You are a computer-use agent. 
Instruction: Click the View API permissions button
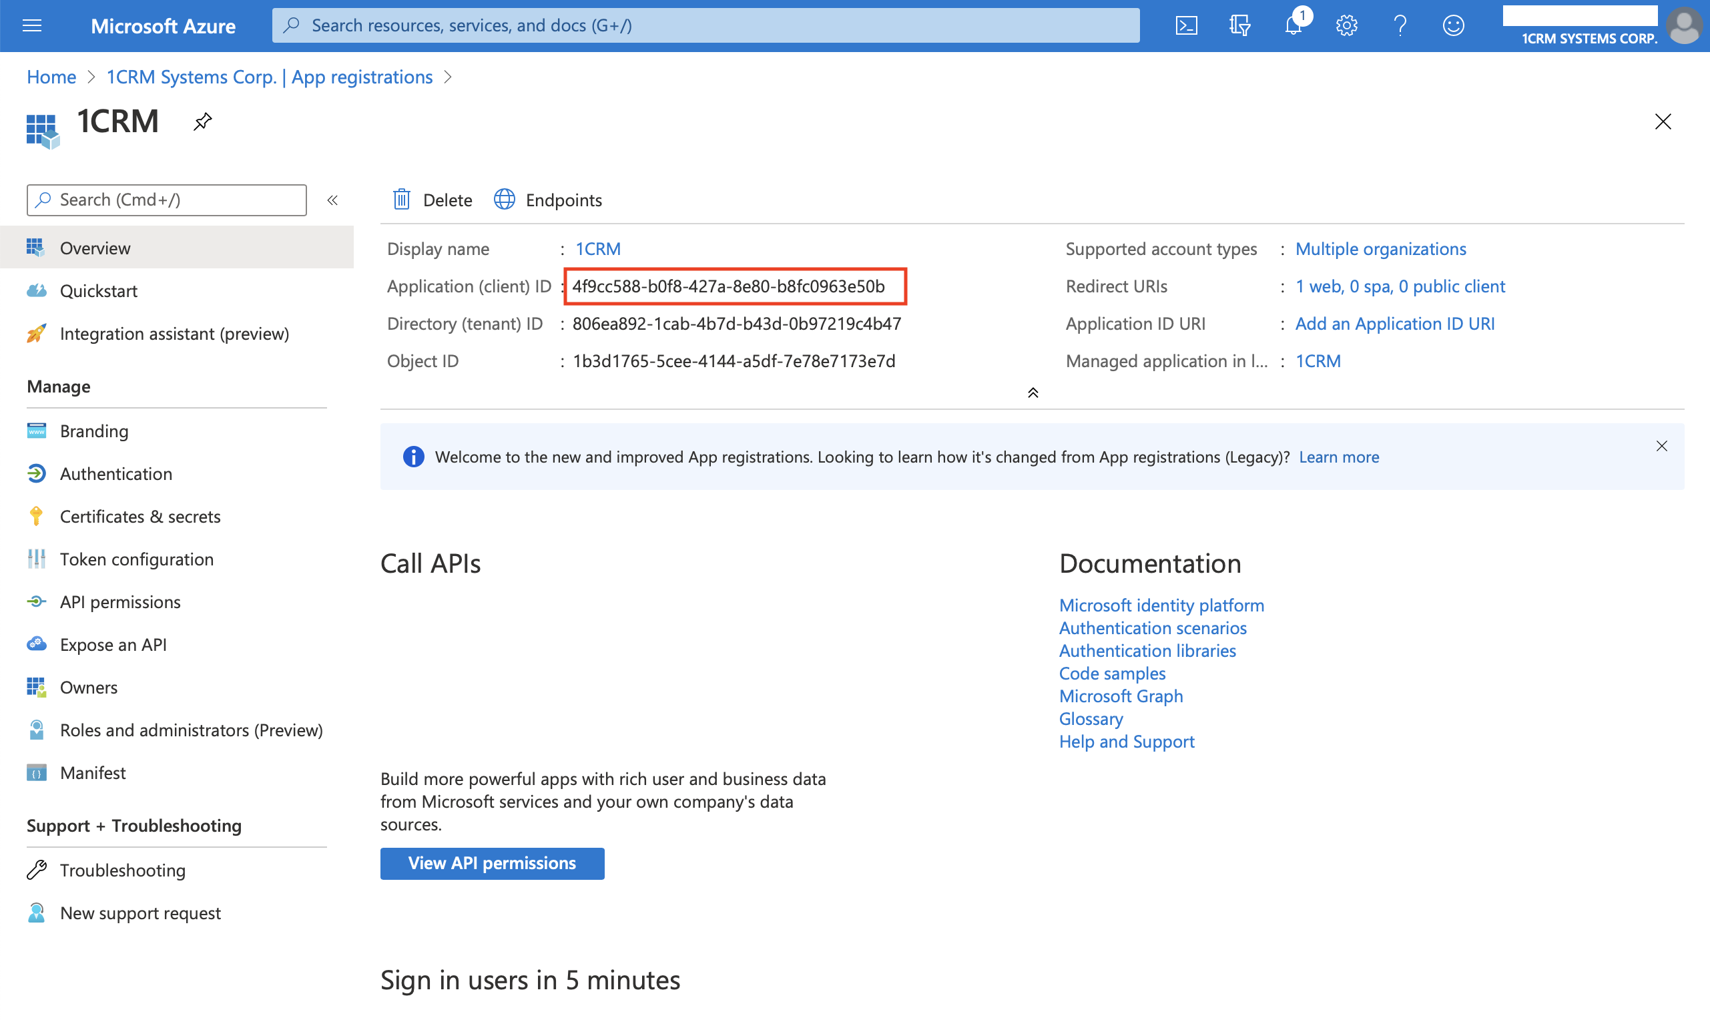coord(492,863)
